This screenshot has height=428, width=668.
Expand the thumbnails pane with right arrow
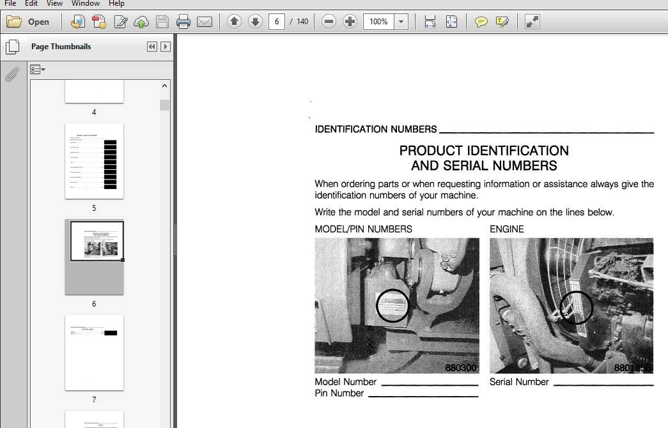point(166,47)
